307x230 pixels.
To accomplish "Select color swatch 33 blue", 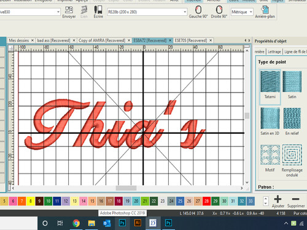I will [x=251, y=201].
